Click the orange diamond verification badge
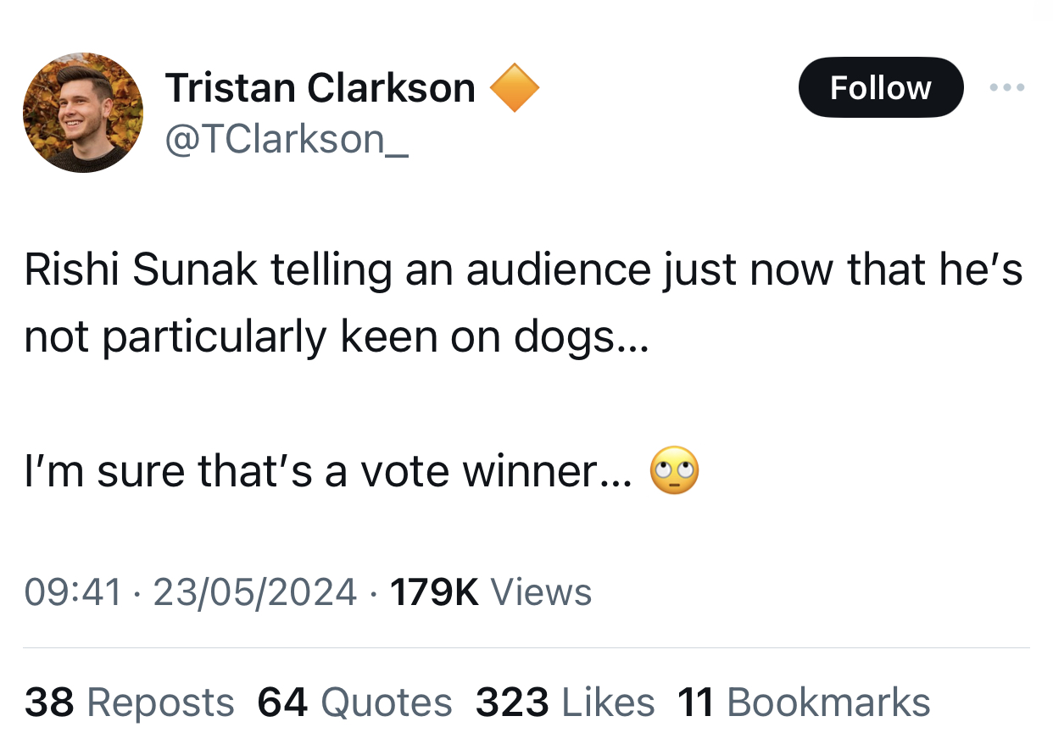This screenshot has width=1053, height=744. click(515, 88)
